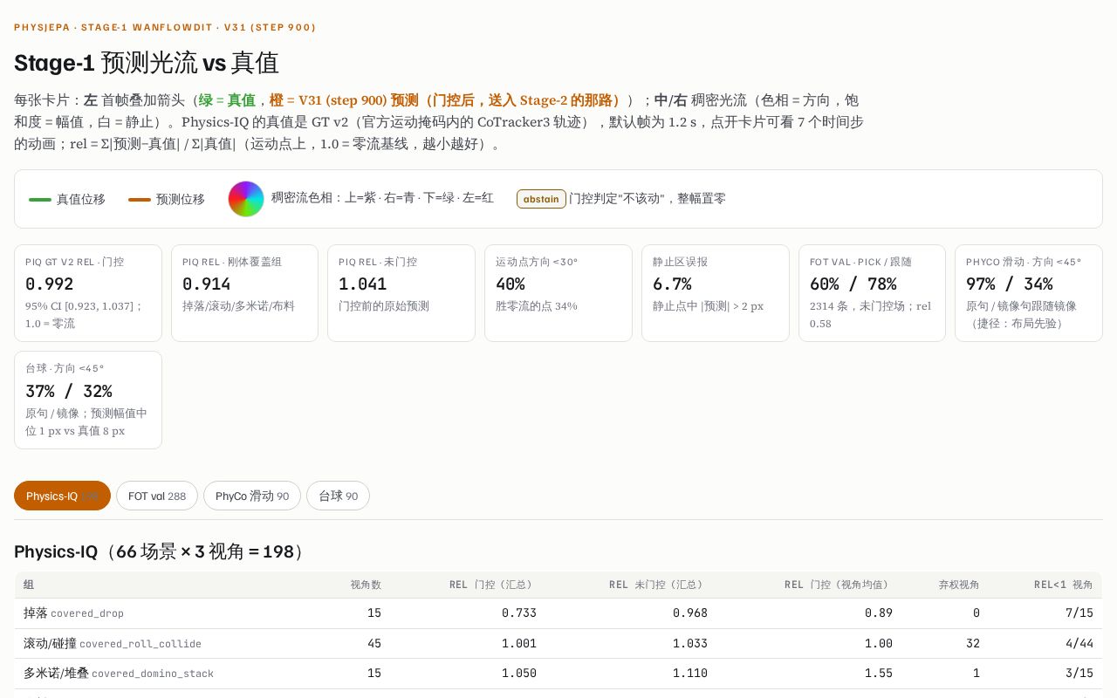Screen dimensions: 1117x698
Task: Click the 多米诺/堆叠 covered_domino_stack row label
Action: pyautogui.click(x=119, y=674)
